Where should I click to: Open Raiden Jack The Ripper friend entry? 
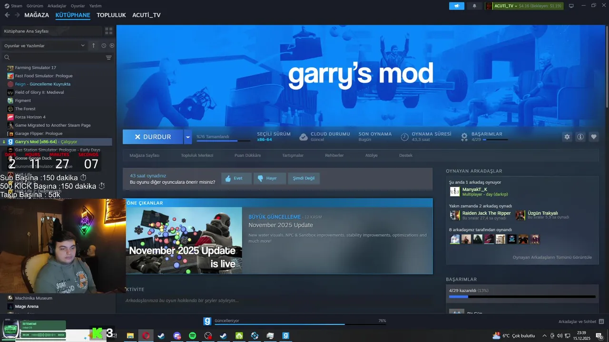[x=481, y=215]
